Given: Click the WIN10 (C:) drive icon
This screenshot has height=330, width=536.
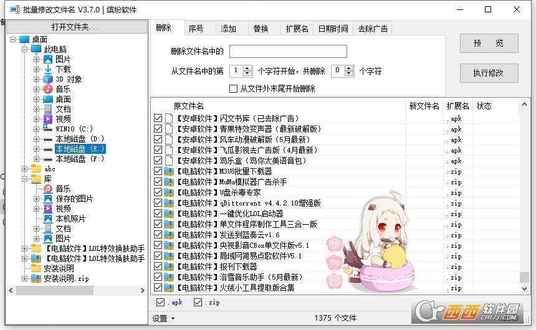Looking at the screenshot, I should 48,129.
